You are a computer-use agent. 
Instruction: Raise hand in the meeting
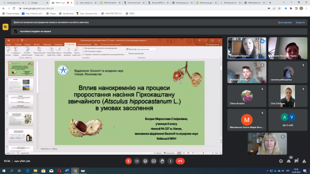tap(162, 161)
